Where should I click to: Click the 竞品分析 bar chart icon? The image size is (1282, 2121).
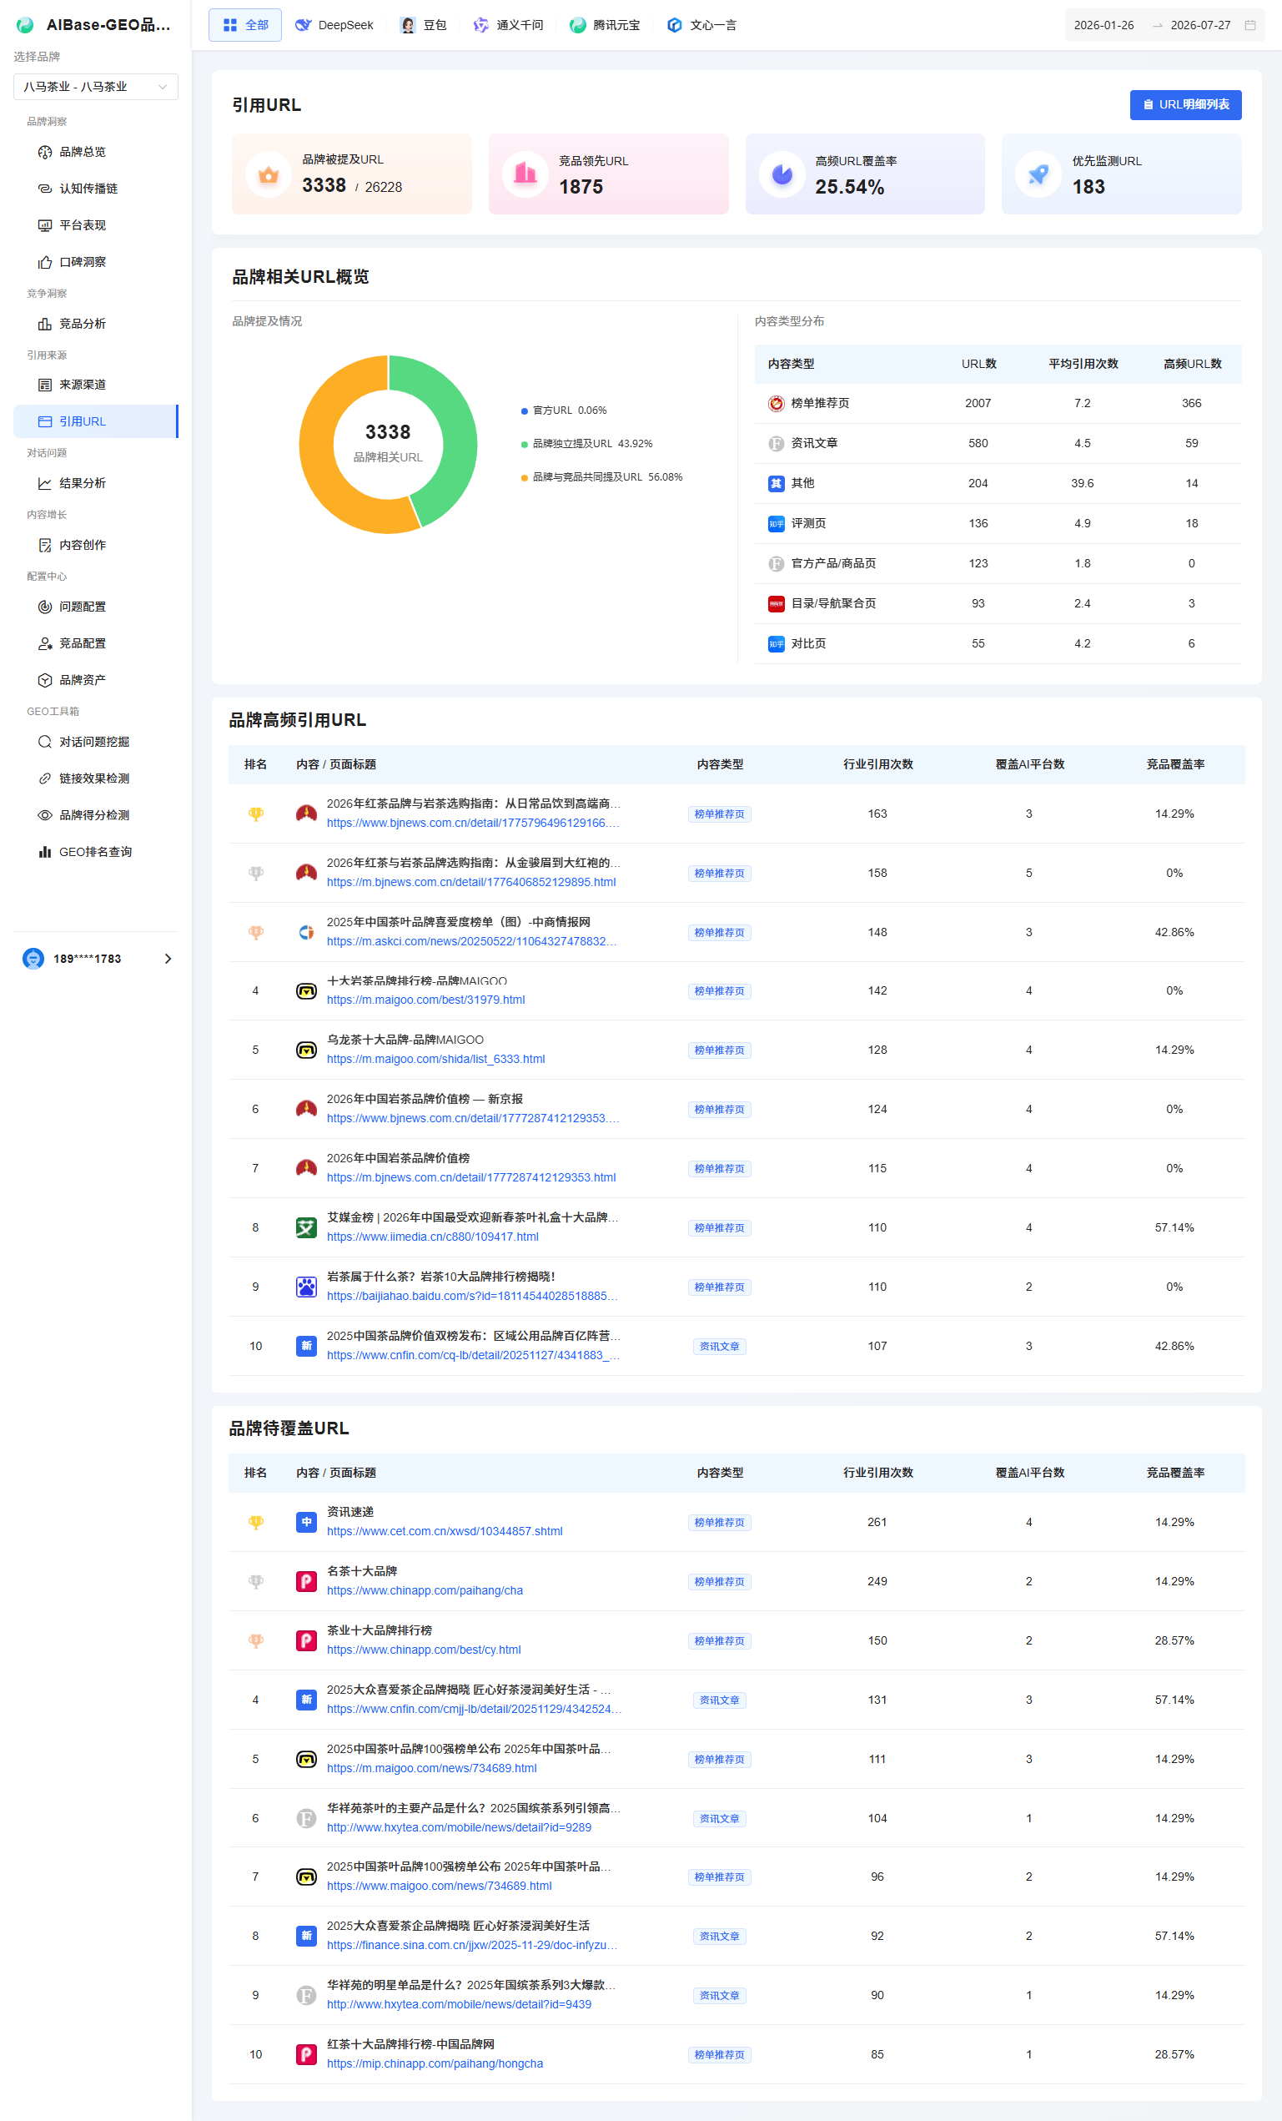45,324
